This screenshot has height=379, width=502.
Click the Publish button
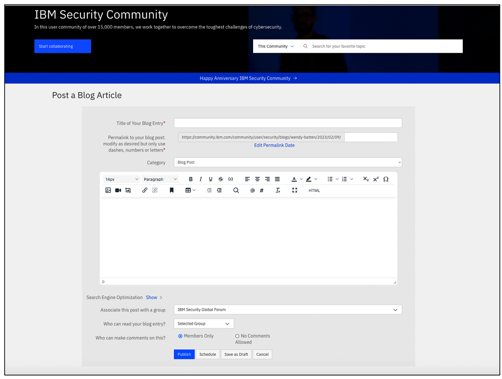tap(184, 354)
